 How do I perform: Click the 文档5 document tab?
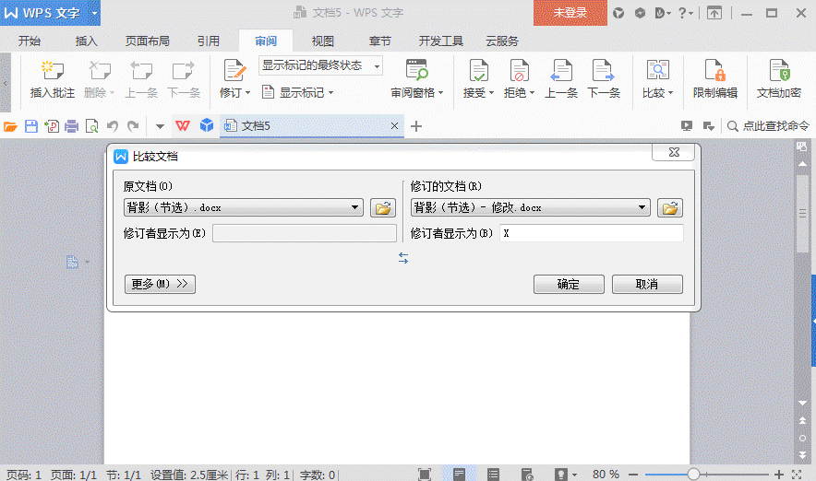312,125
